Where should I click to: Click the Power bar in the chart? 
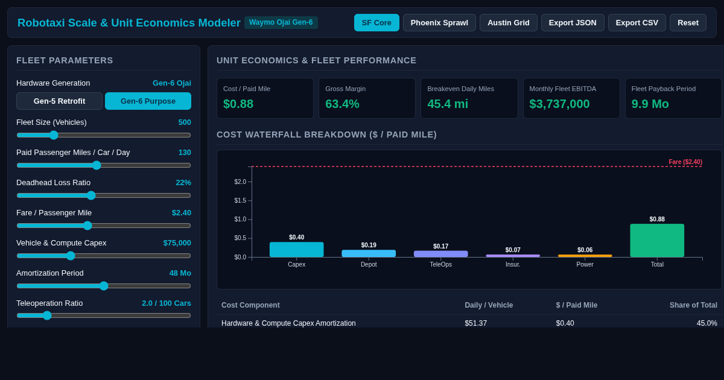[585, 256]
